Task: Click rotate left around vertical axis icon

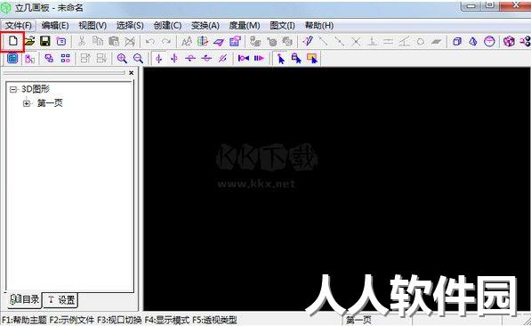Action: pos(158,59)
